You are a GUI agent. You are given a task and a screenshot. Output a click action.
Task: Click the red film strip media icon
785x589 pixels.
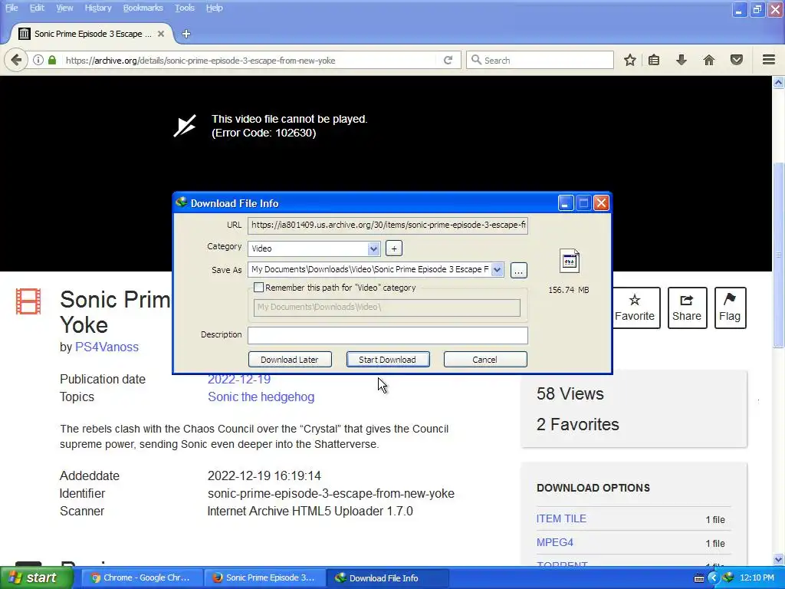pyautogui.click(x=28, y=301)
